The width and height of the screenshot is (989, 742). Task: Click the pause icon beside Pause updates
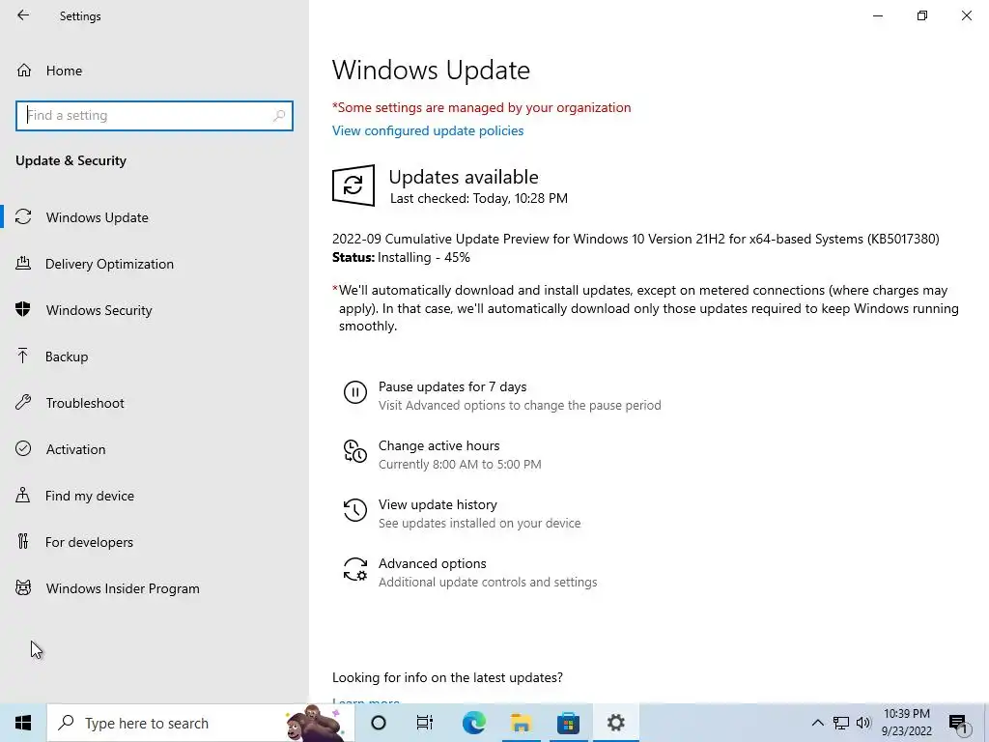coord(355,392)
